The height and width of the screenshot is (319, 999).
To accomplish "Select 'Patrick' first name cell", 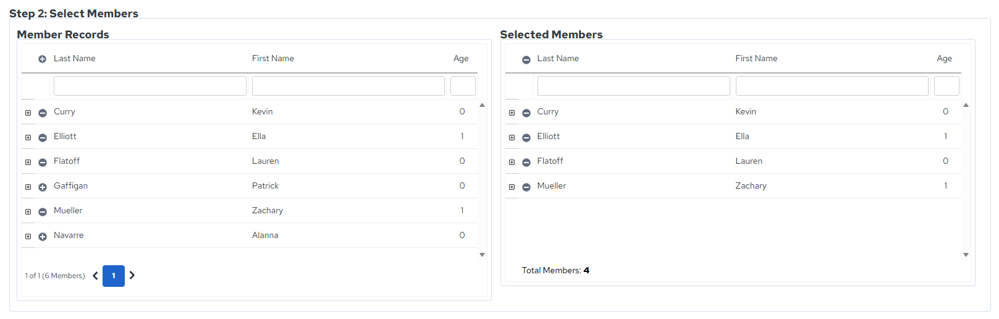I will pyautogui.click(x=265, y=185).
